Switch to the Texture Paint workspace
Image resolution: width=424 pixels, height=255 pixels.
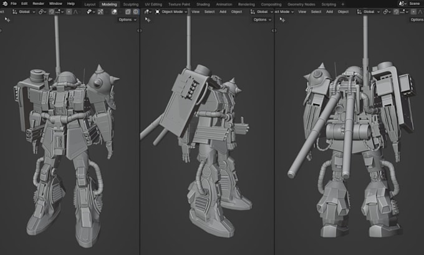(179, 4)
